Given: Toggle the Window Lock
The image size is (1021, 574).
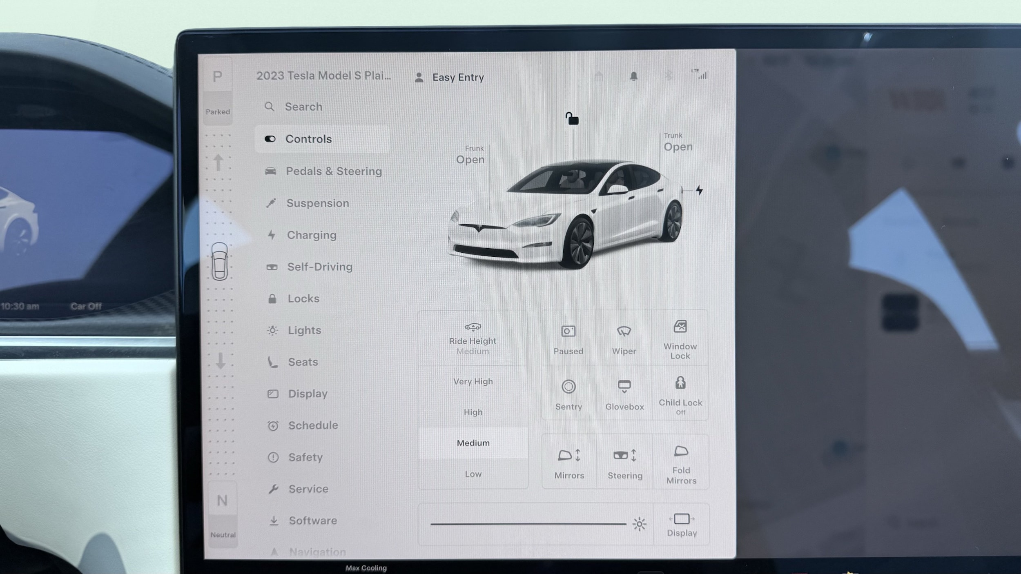Looking at the screenshot, I should [680, 338].
